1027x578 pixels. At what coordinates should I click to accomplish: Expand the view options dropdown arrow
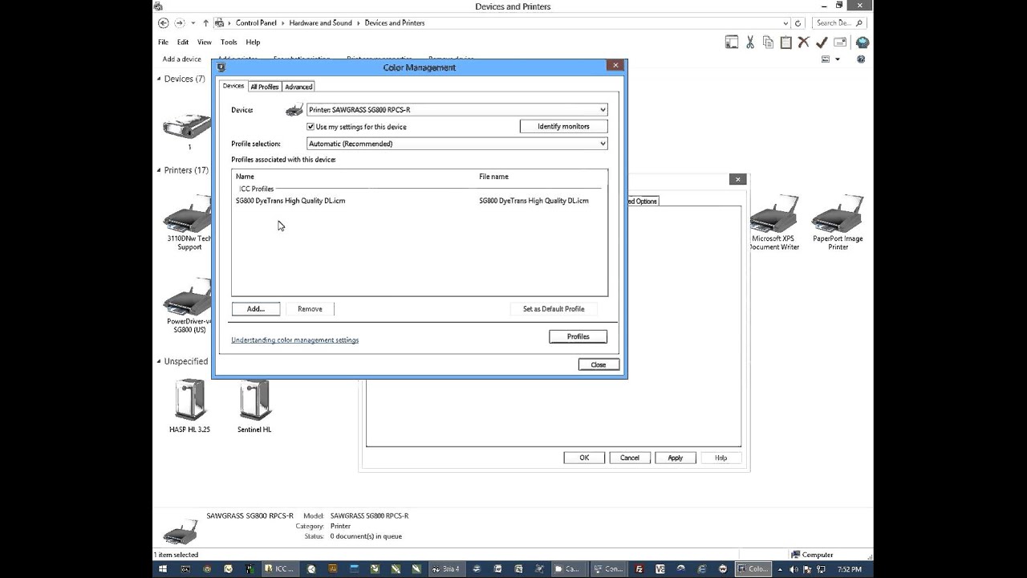click(x=838, y=59)
